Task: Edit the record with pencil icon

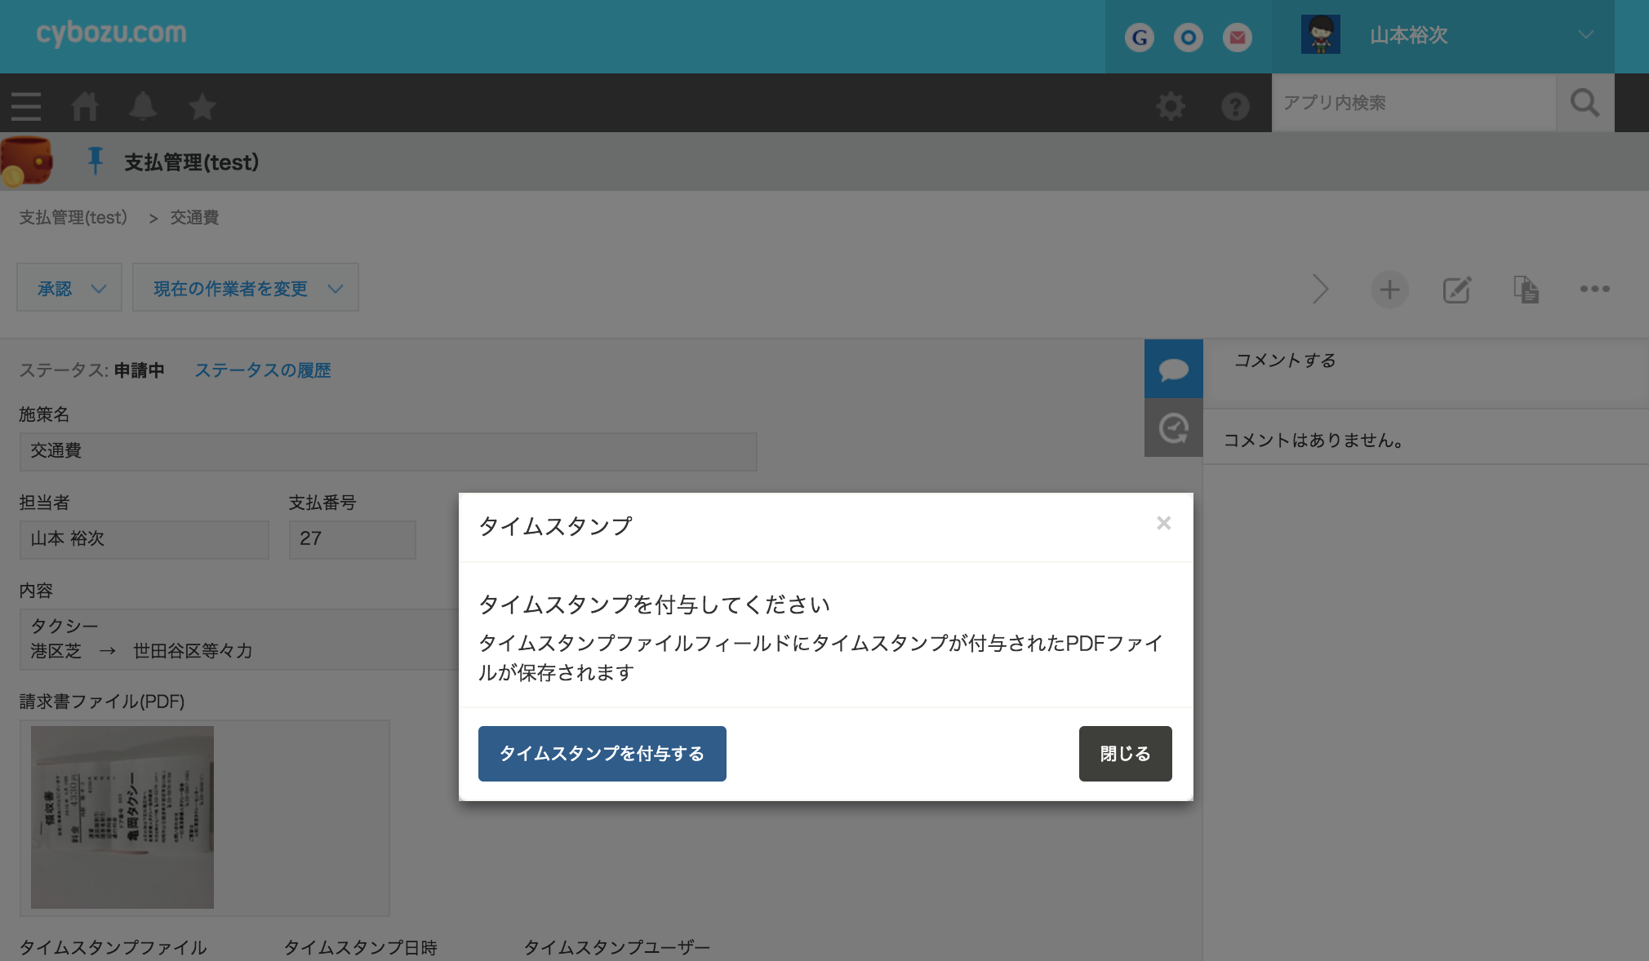Action: (1457, 289)
